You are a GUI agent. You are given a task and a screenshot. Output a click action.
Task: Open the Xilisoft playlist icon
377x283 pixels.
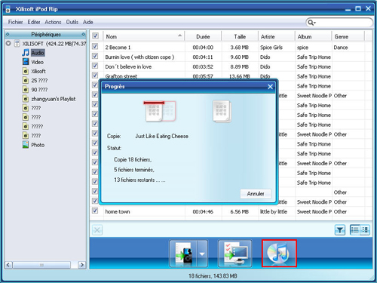(26, 71)
